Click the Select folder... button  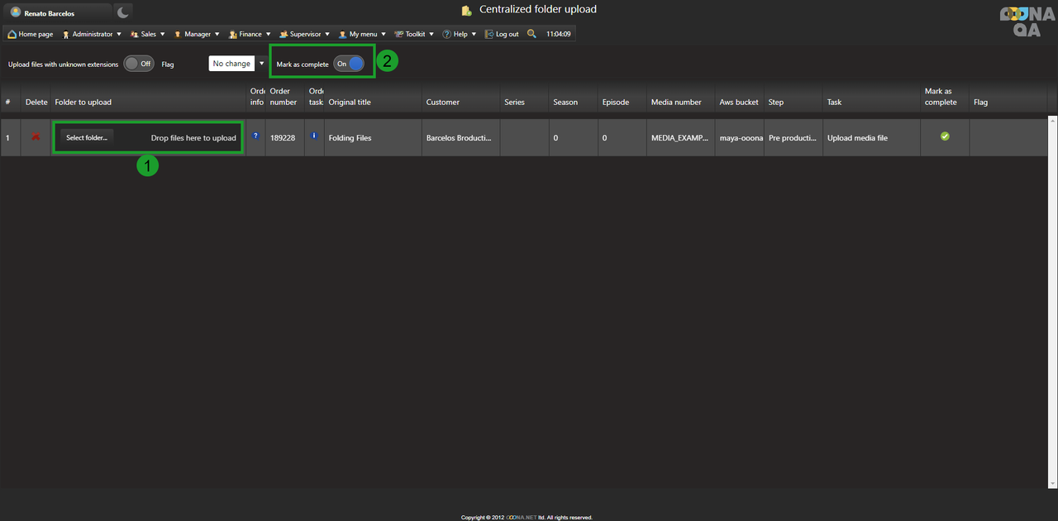[87, 138]
